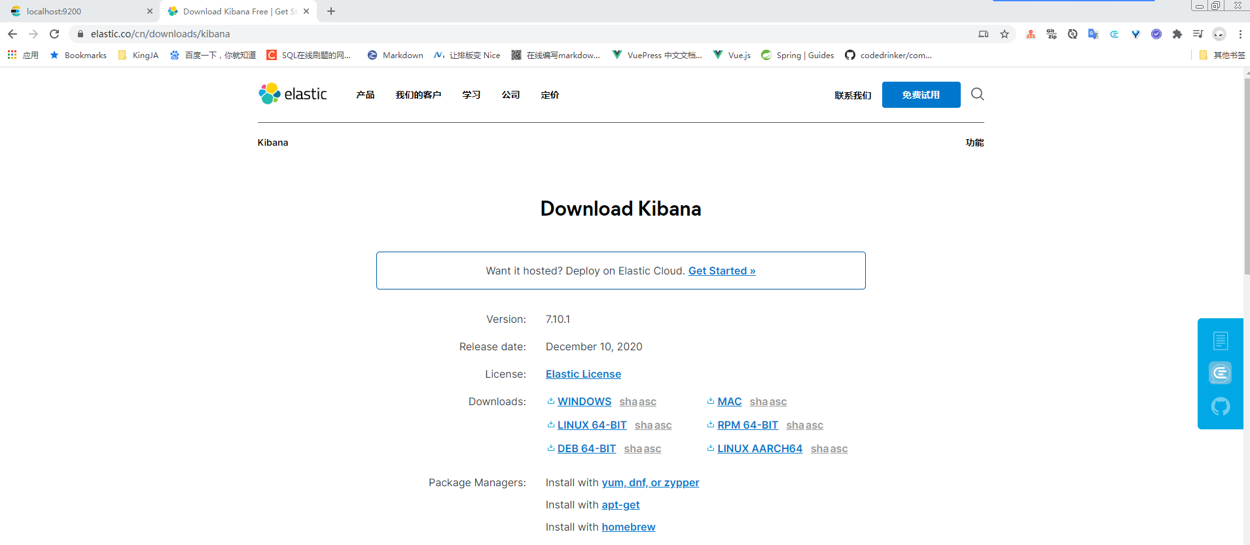The height and width of the screenshot is (545, 1250).
Task: Open the sha link for WINDOWS
Action: 628,401
